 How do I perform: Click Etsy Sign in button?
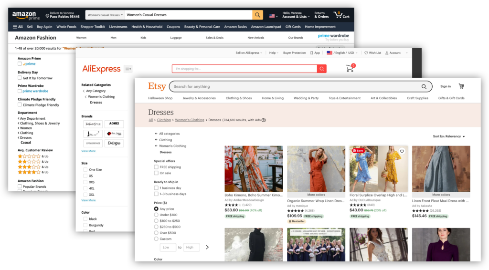446,86
